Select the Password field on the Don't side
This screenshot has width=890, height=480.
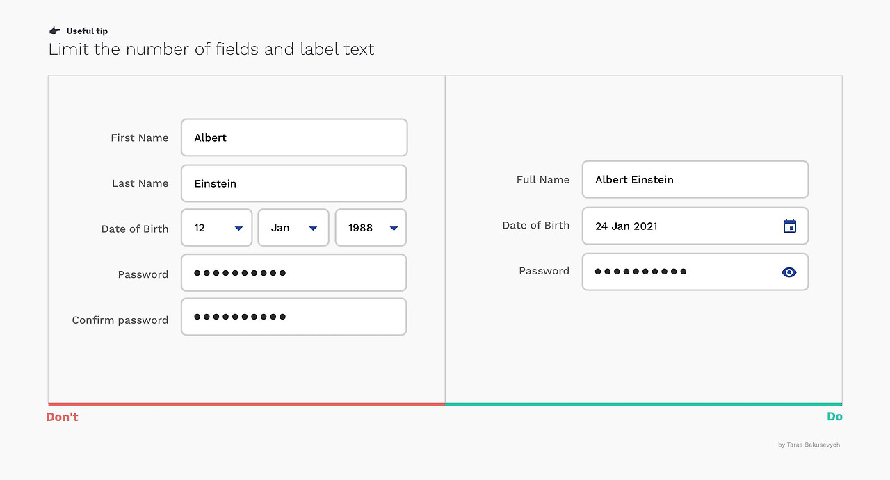[293, 272]
